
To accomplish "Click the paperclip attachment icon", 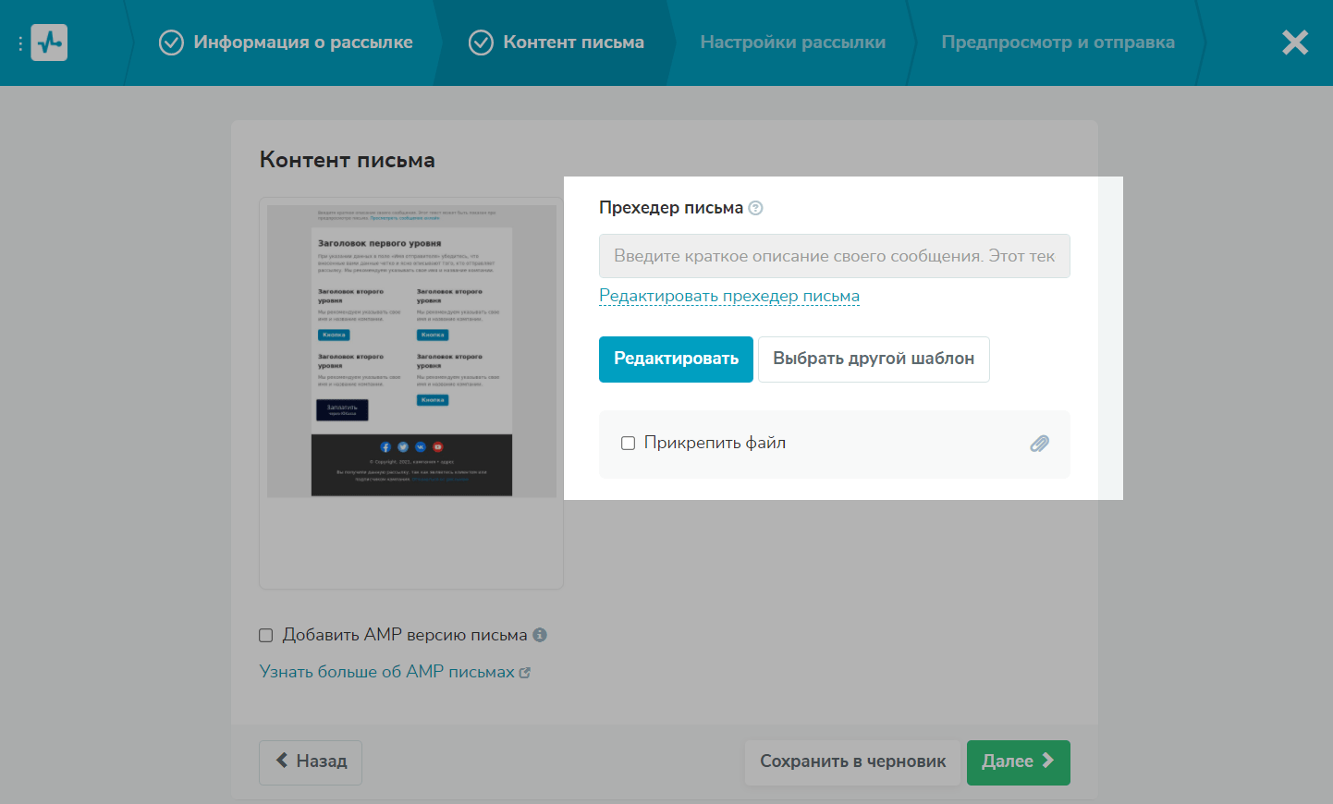I will coord(1040,444).
